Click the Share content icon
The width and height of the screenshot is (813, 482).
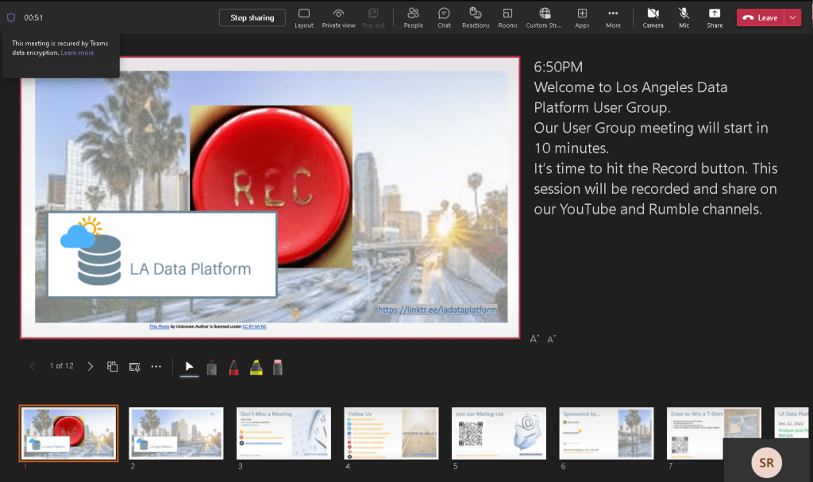[x=715, y=17]
